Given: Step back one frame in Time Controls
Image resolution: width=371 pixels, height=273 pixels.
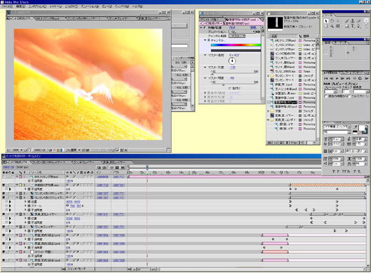Looking at the screenshot, I should point(332,78).
